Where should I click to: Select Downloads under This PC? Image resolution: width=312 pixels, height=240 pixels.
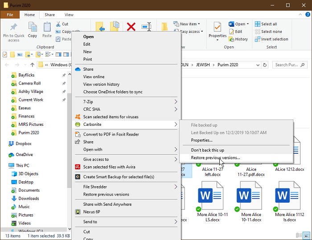[x=29, y=198]
